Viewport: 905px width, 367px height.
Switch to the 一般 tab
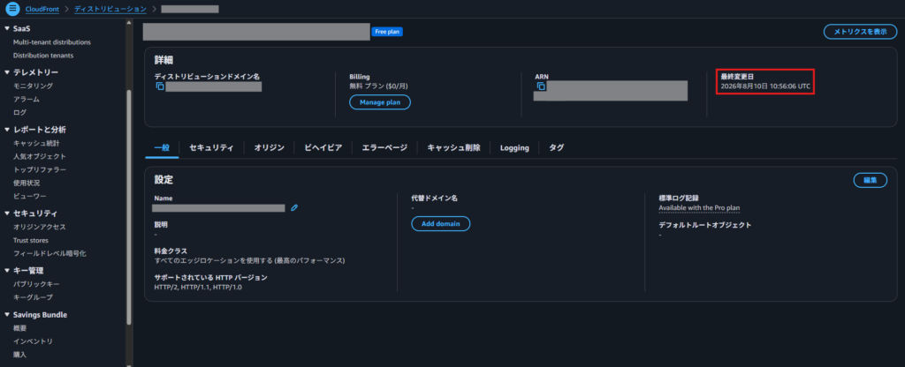162,147
